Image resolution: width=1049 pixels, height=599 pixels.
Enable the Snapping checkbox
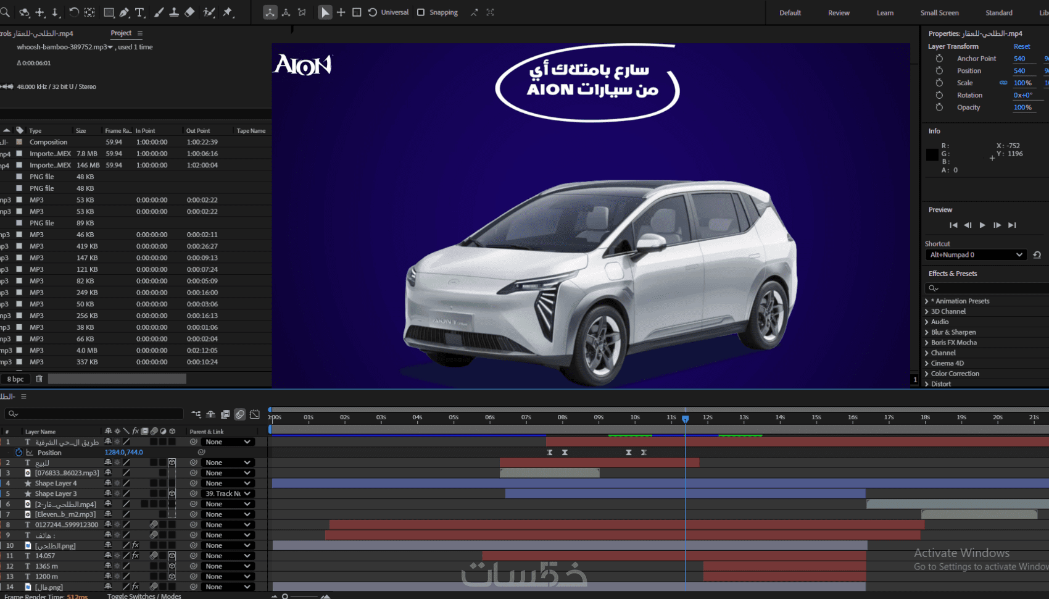pyautogui.click(x=421, y=12)
